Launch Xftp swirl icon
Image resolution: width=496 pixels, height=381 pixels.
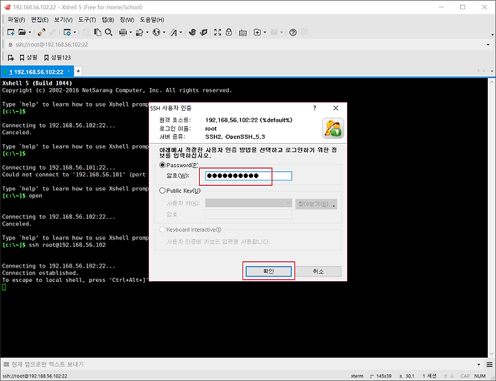pyautogui.click(x=192, y=32)
